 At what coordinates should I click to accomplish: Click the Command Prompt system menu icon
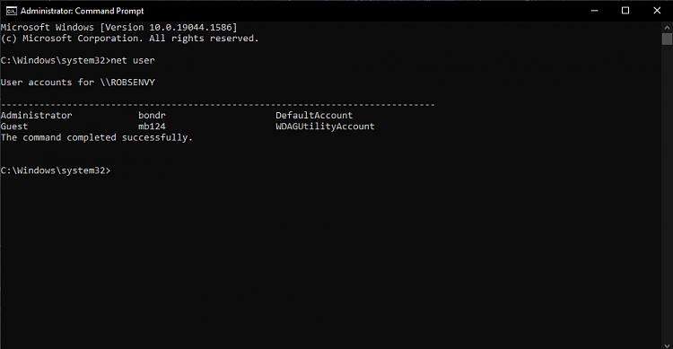click(11, 11)
